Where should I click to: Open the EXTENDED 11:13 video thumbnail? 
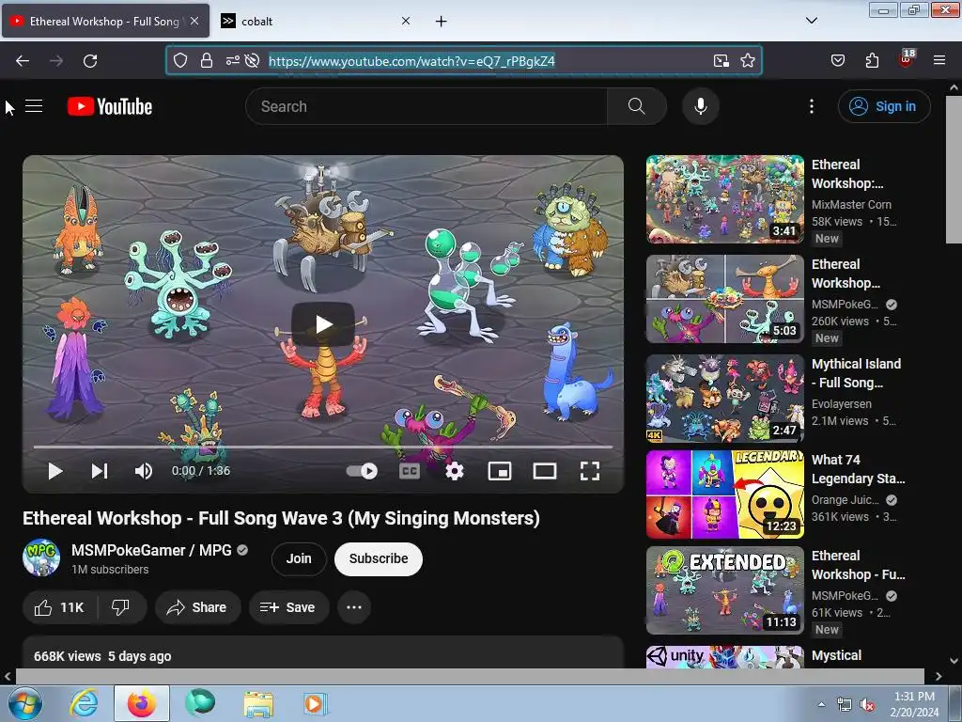(x=724, y=590)
